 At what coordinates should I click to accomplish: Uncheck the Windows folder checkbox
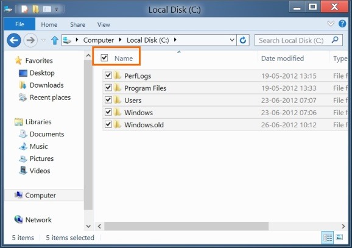tap(108, 112)
